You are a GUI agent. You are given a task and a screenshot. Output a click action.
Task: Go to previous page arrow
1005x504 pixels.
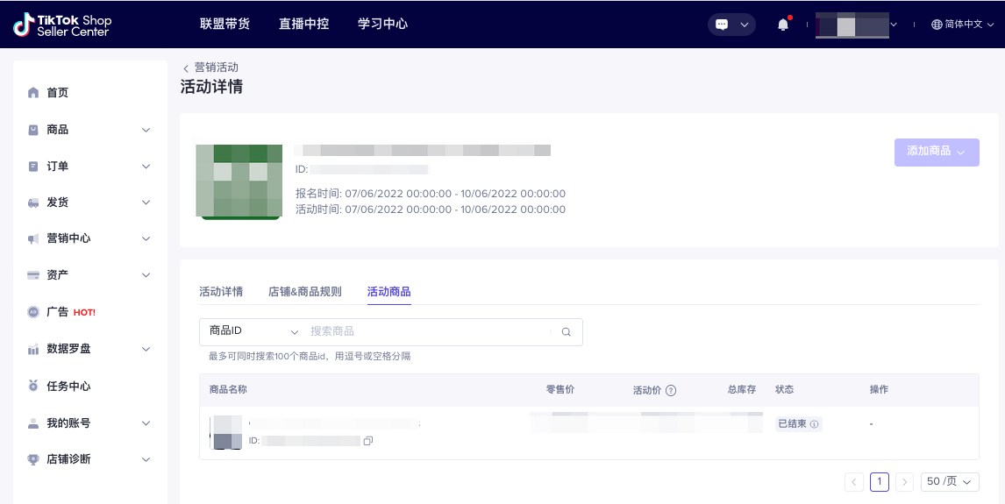(854, 481)
